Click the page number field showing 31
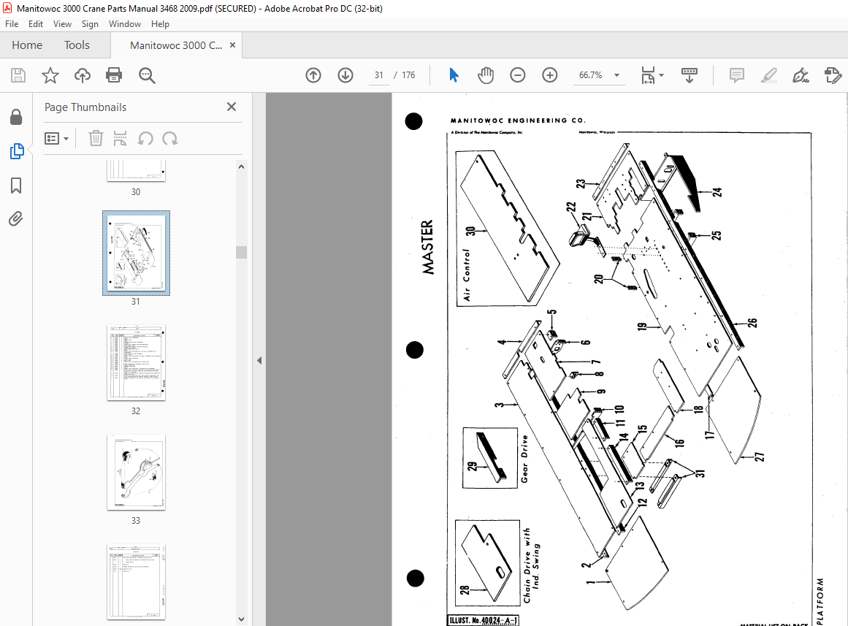848x626 pixels. pyautogui.click(x=379, y=75)
